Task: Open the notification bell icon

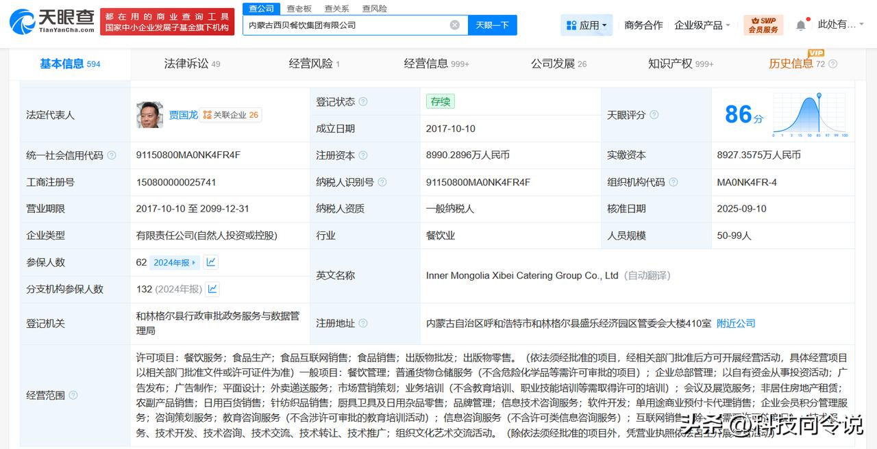Action: 800,25
